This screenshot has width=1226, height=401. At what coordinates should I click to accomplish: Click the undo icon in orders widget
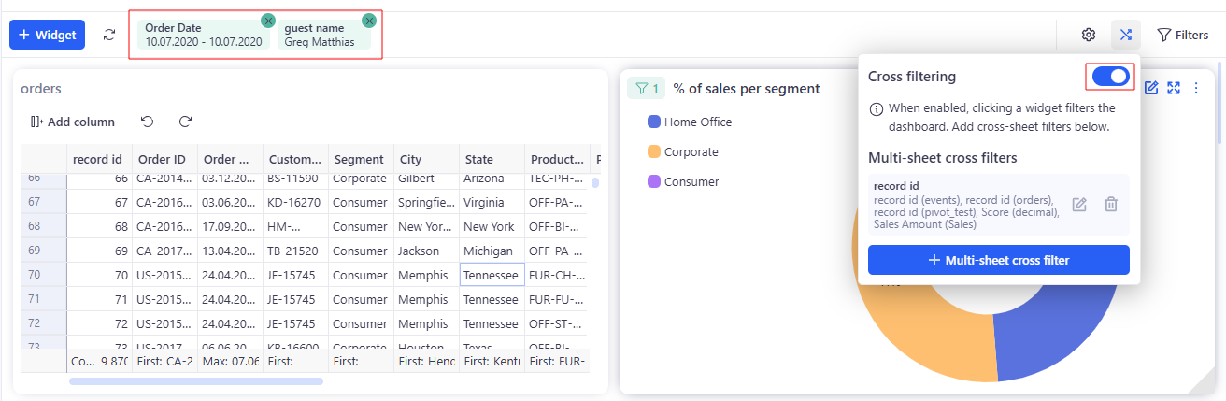tap(148, 122)
